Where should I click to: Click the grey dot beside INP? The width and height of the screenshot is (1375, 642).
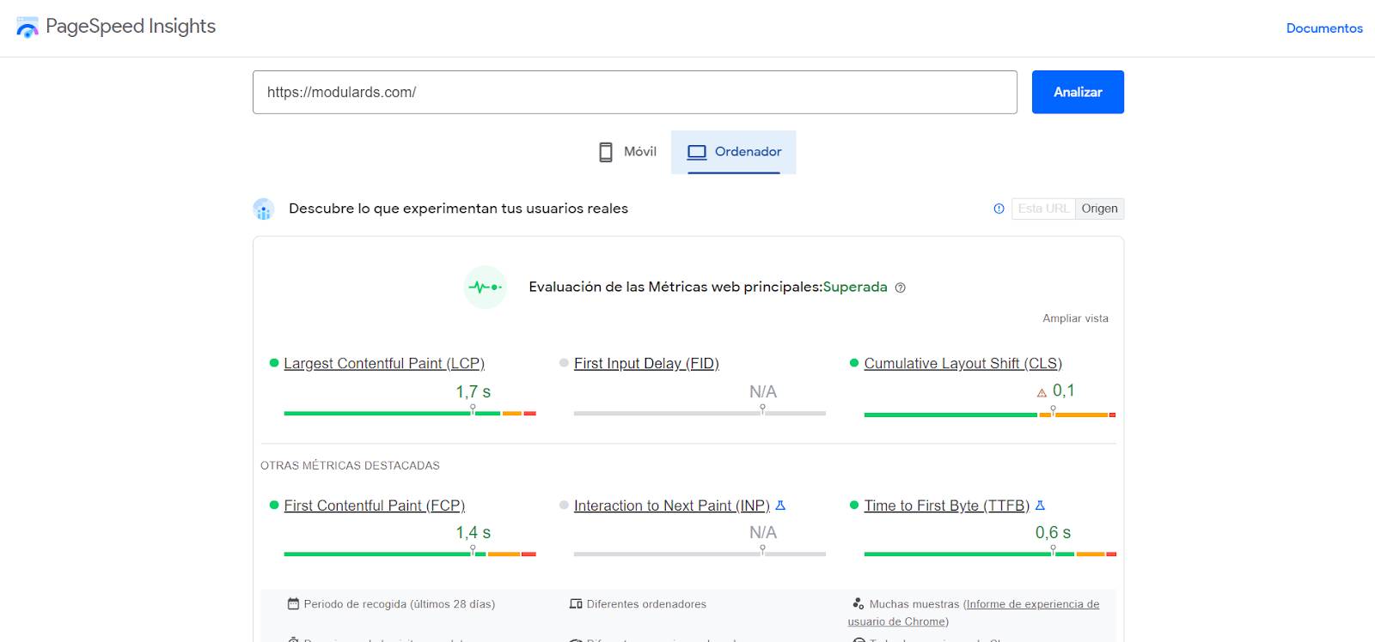[x=564, y=505]
